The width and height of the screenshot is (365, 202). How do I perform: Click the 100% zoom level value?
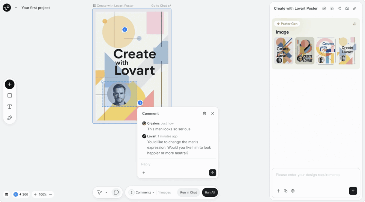(x=43, y=195)
